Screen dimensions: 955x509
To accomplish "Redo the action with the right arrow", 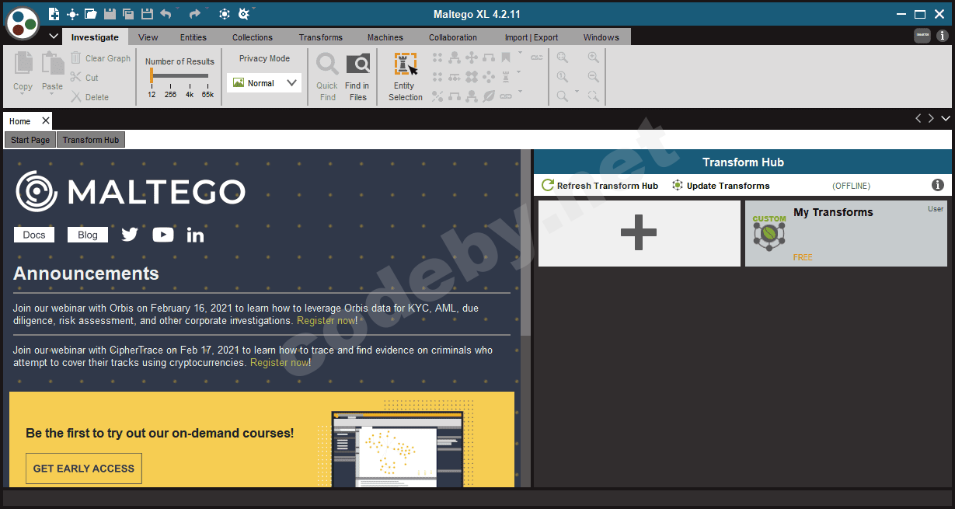I will point(194,14).
